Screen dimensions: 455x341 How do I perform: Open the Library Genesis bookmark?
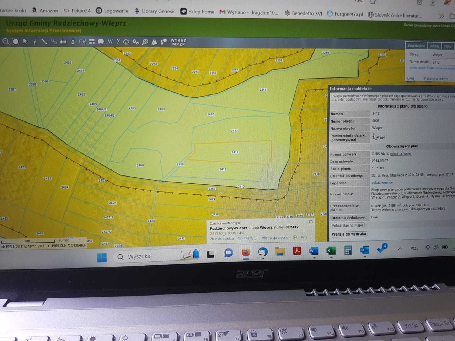tap(155, 11)
